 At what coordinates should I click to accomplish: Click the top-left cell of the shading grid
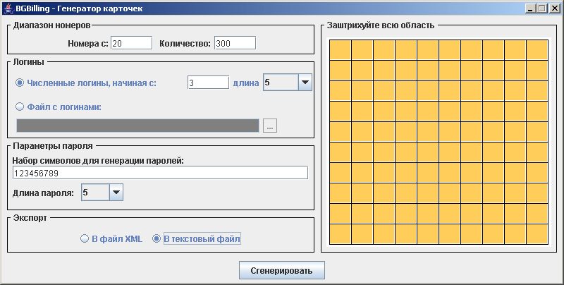coord(341,50)
